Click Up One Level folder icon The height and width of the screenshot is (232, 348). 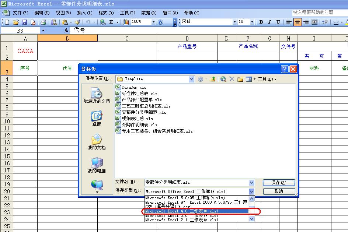pyautogui.click(x=212, y=79)
